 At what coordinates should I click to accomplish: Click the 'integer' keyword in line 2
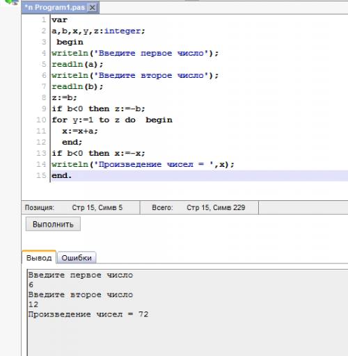pos(122,31)
